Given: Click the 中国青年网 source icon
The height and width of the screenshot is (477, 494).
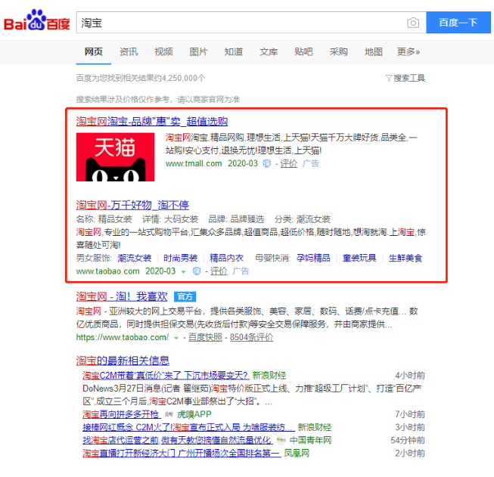Looking at the screenshot, I should click(x=281, y=439).
